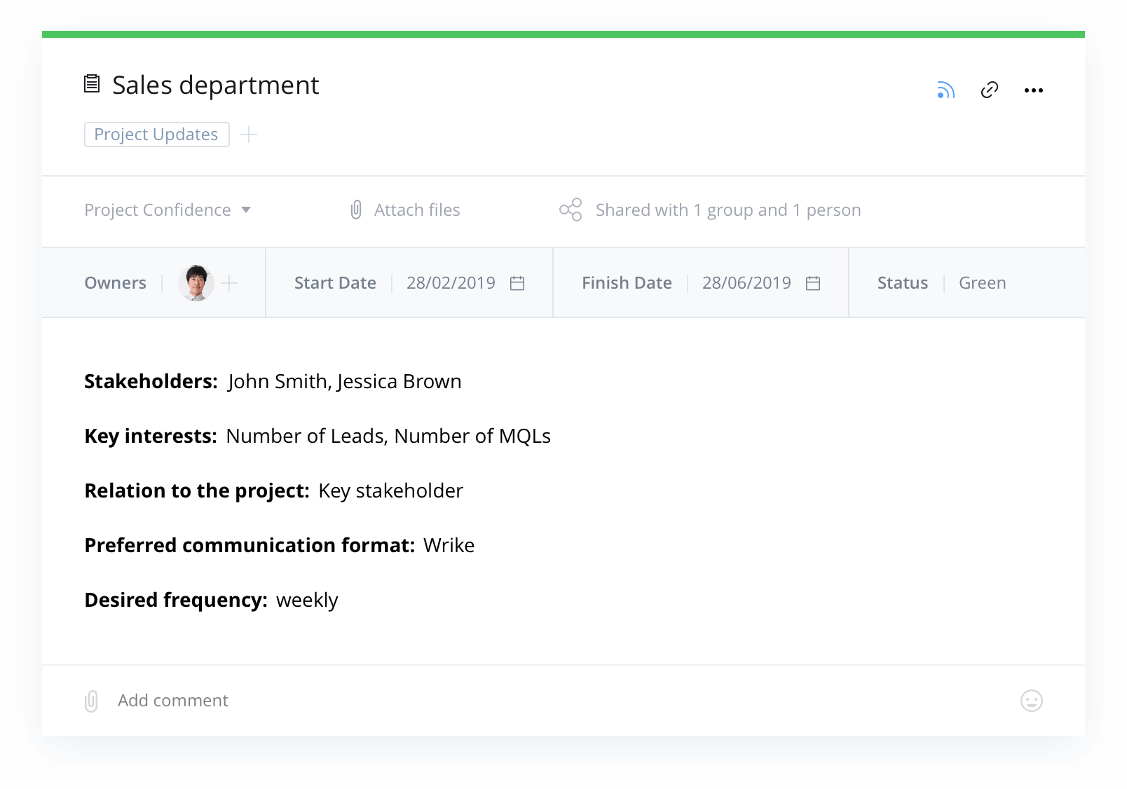Expand the Project Confidence dropdown
The height and width of the screenshot is (789, 1127).
pos(168,210)
